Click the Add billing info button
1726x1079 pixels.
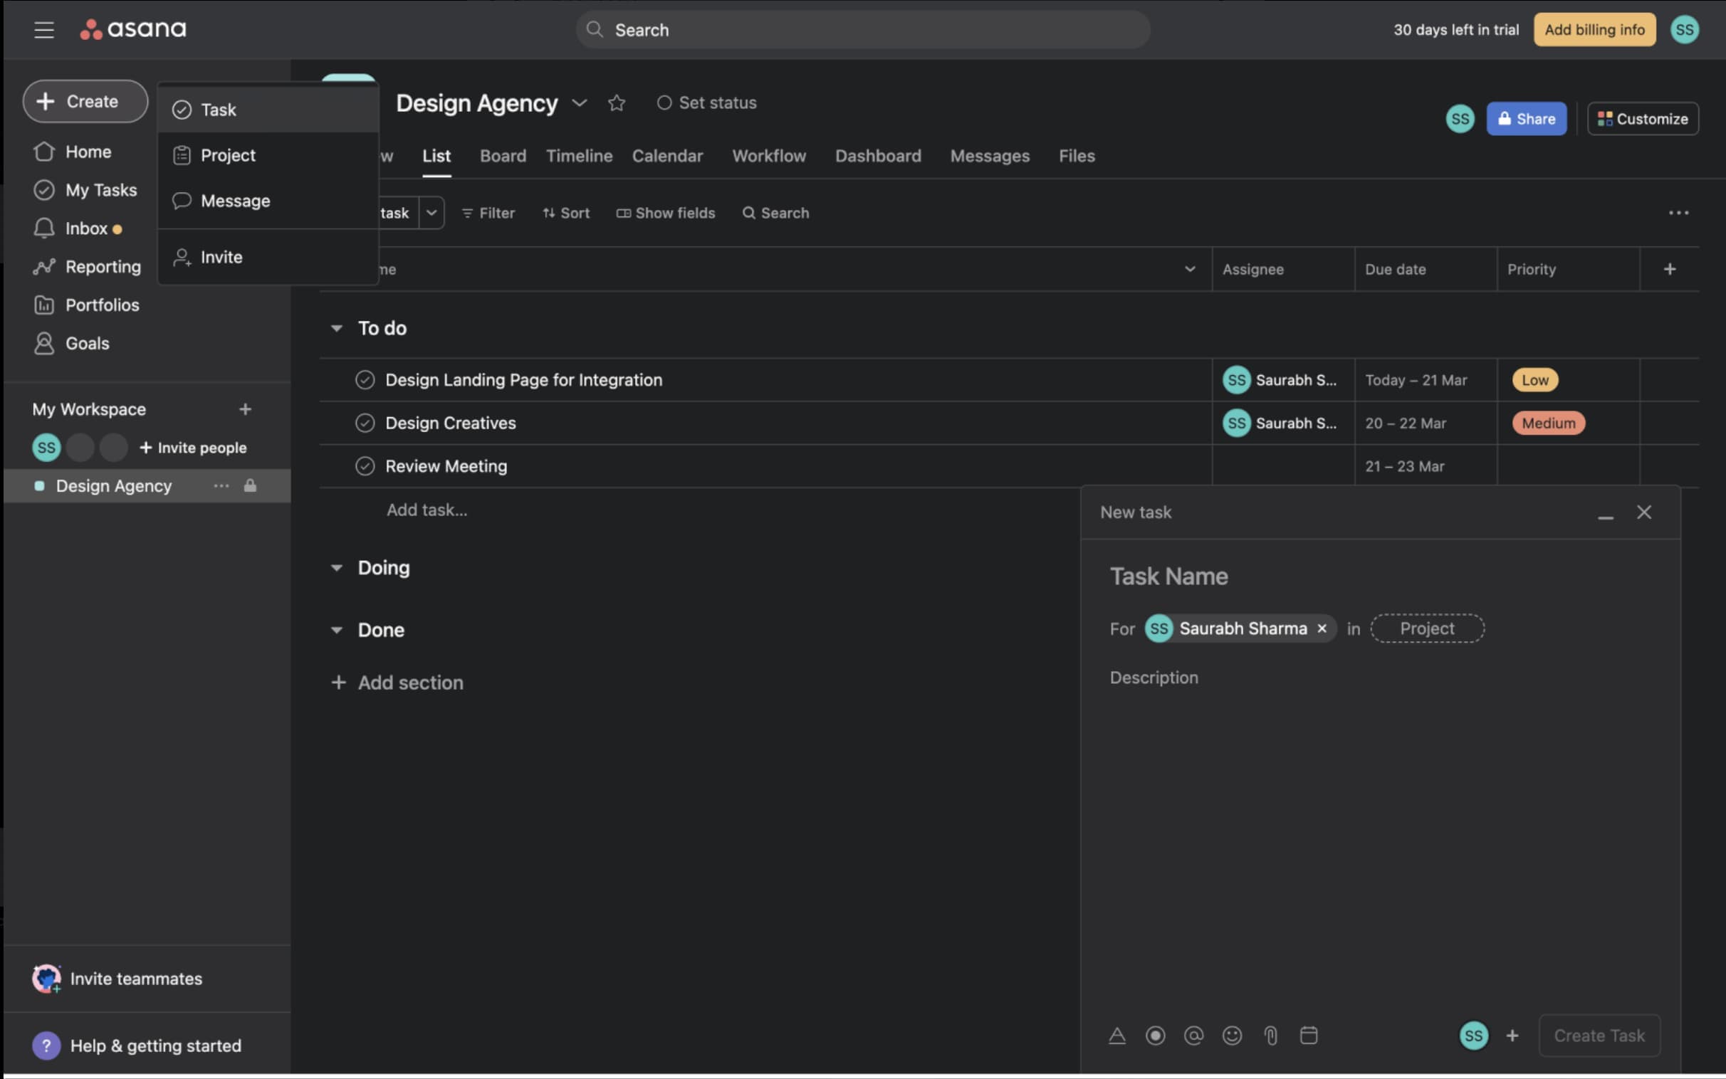(1594, 29)
